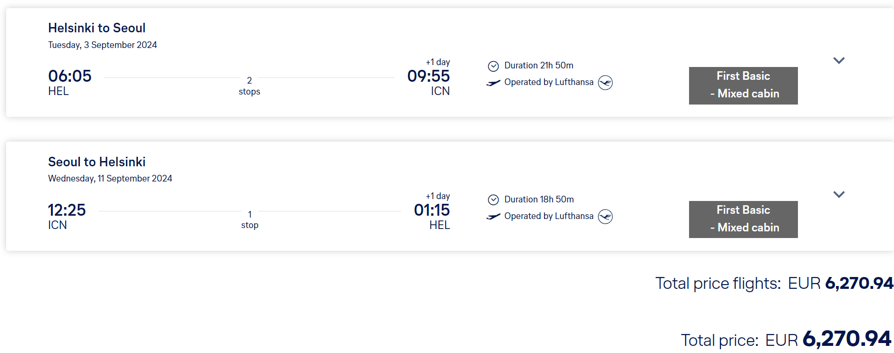Click airplane icon next to return Operated by Lufthansa

(494, 217)
